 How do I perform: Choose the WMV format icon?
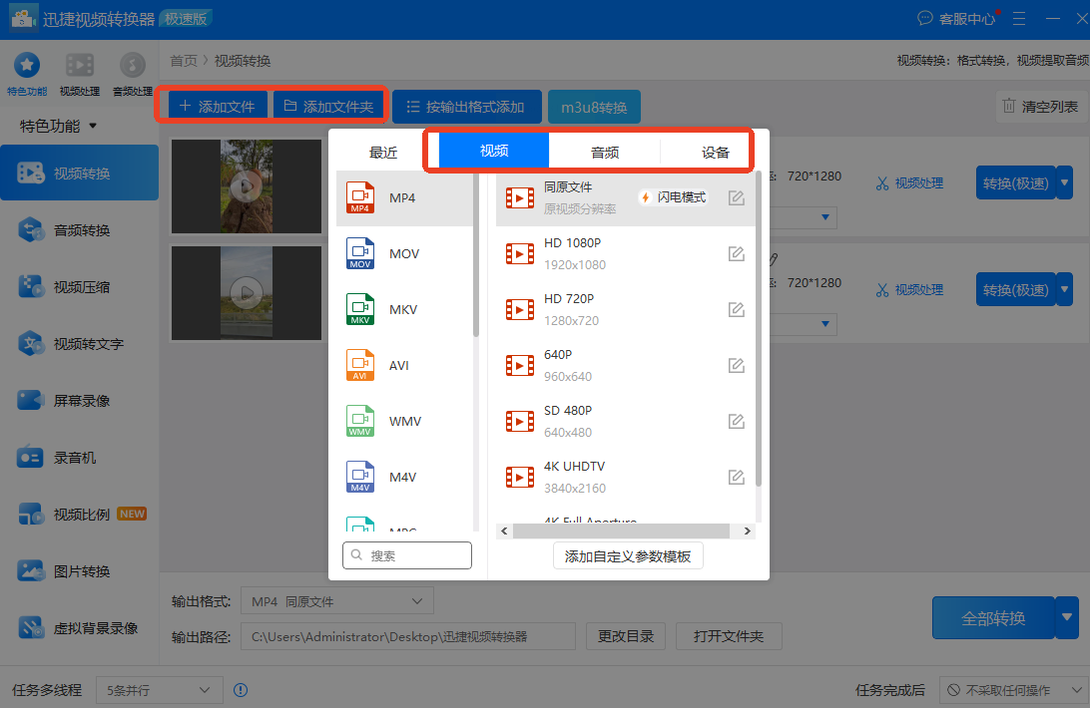[360, 421]
